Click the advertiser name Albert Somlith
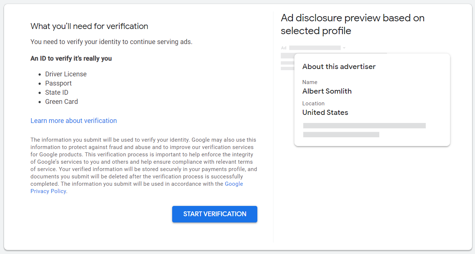This screenshot has height=254, width=475. click(327, 91)
